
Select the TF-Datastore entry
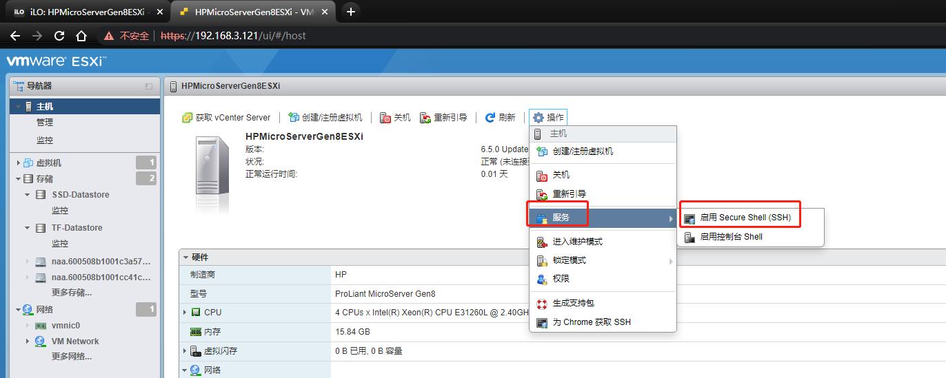pos(77,228)
